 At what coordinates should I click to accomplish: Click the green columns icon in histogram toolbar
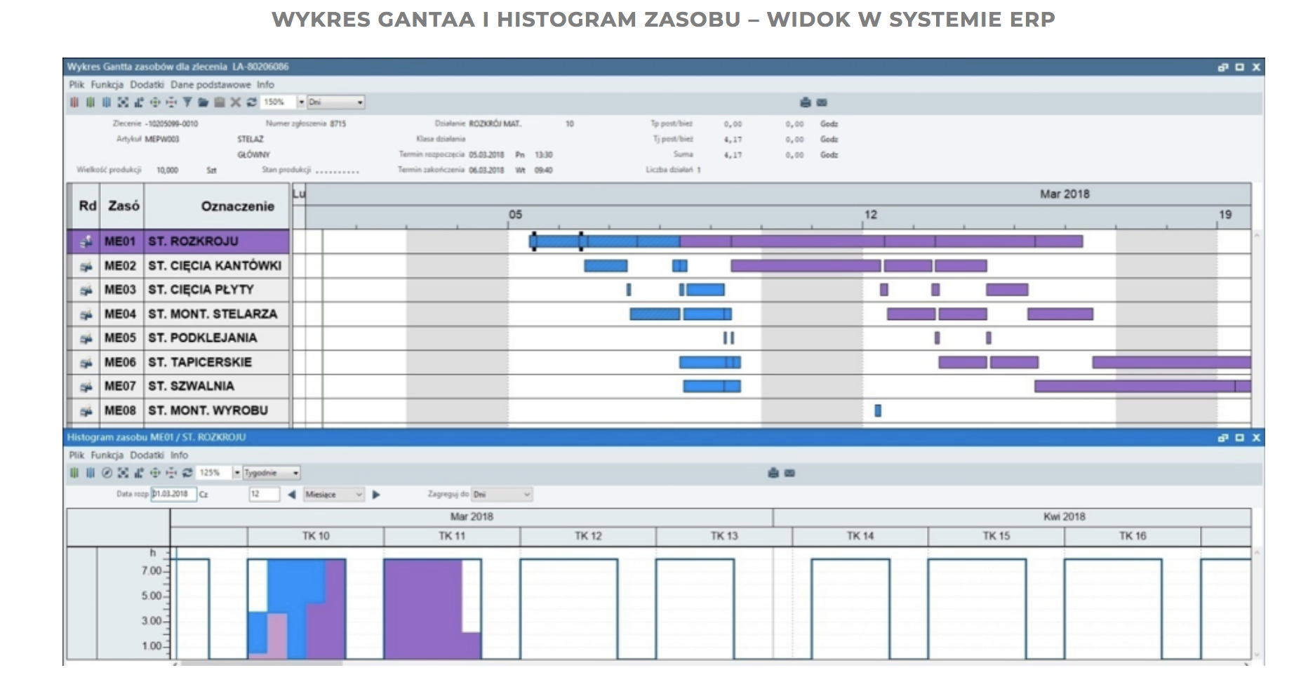[74, 473]
